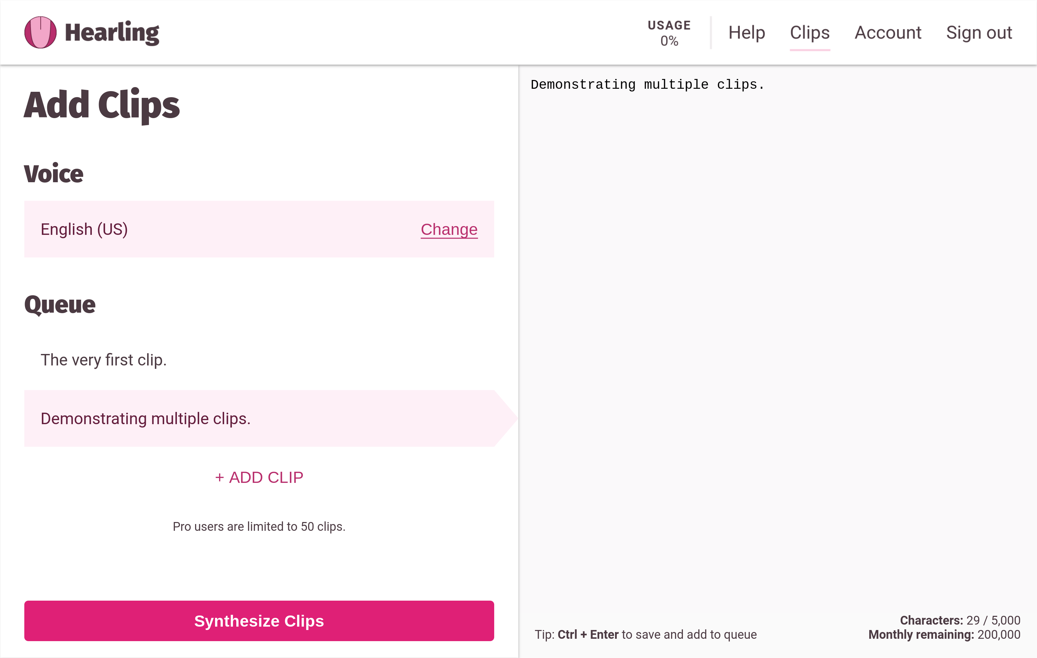
Task: Click the Synthesize Clips button
Action: [x=259, y=621]
